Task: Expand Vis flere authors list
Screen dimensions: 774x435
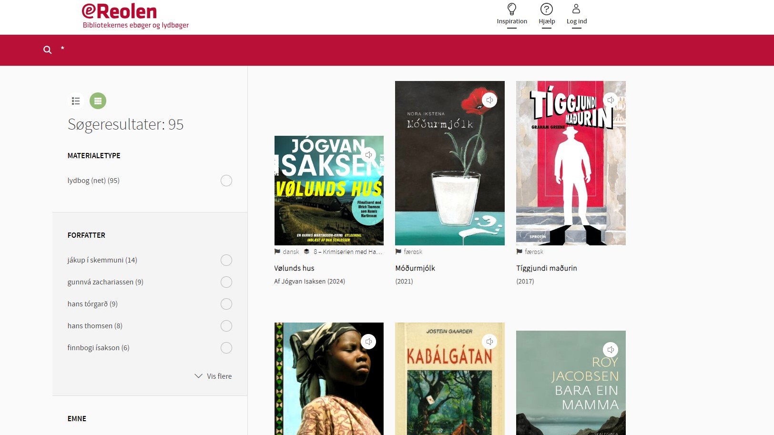Action: 213,376
